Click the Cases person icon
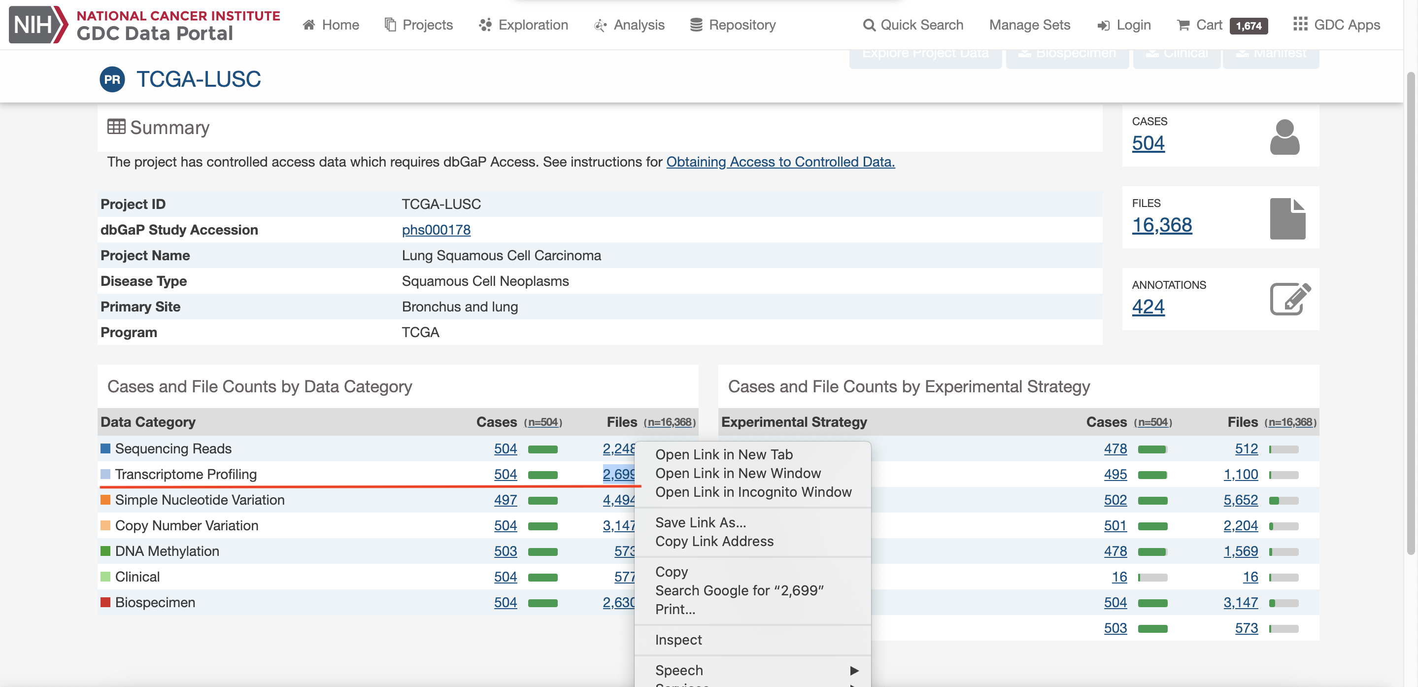This screenshot has height=687, width=1418. [x=1284, y=137]
